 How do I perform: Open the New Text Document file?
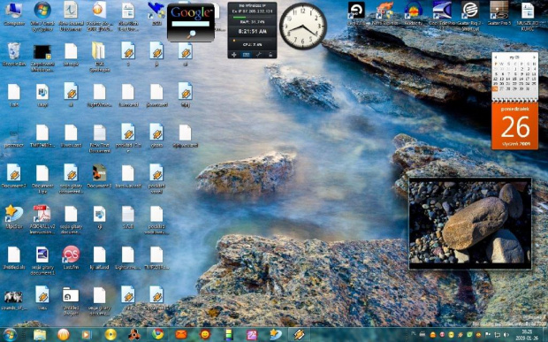[100, 139]
